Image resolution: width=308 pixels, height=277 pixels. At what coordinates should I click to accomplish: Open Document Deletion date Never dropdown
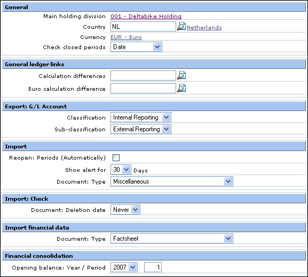pos(125,210)
